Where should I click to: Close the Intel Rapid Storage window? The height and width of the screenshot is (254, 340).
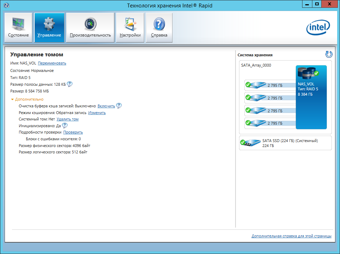(x=330, y=4)
